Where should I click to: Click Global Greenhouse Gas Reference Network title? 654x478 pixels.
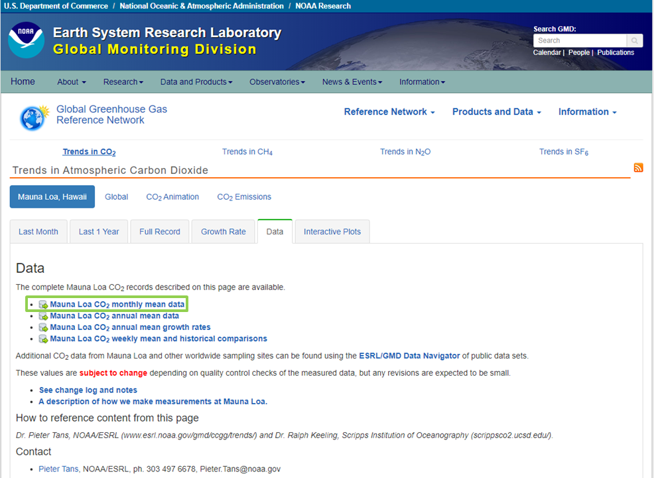112,114
